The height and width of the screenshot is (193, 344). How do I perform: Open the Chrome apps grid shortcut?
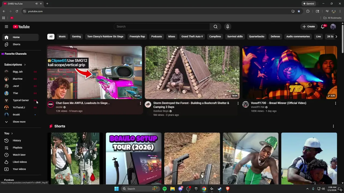click(x=3, y=18)
